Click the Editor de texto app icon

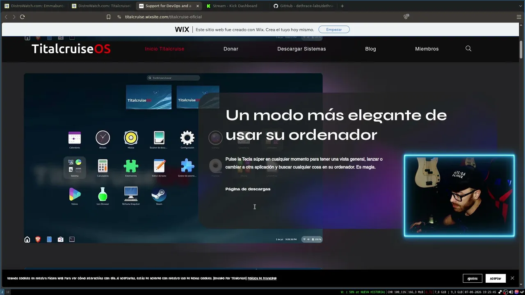point(159,166)
